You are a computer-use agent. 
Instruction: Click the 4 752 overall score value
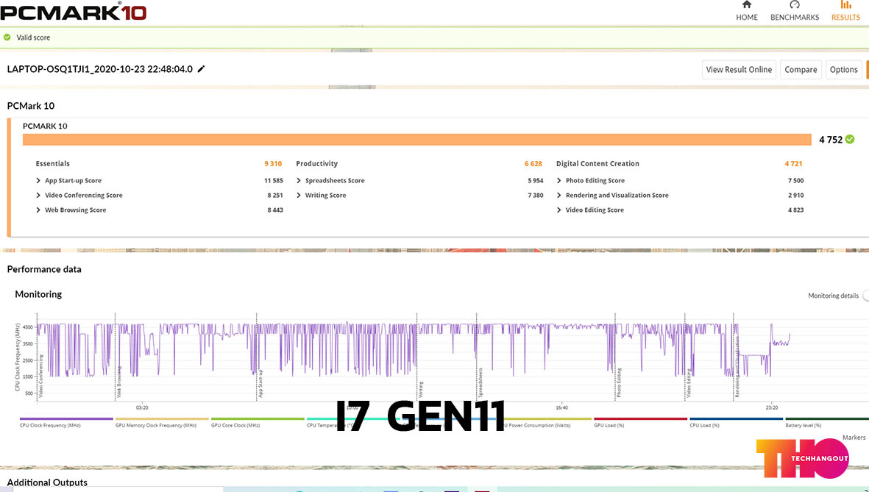[x=831, y=140]
